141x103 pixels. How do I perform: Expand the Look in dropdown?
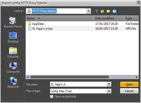[x=88, y=11]
